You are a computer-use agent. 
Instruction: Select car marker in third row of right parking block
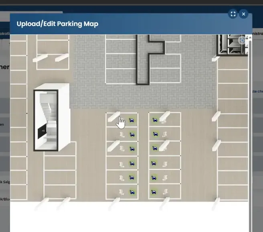(x=155, y=148)
